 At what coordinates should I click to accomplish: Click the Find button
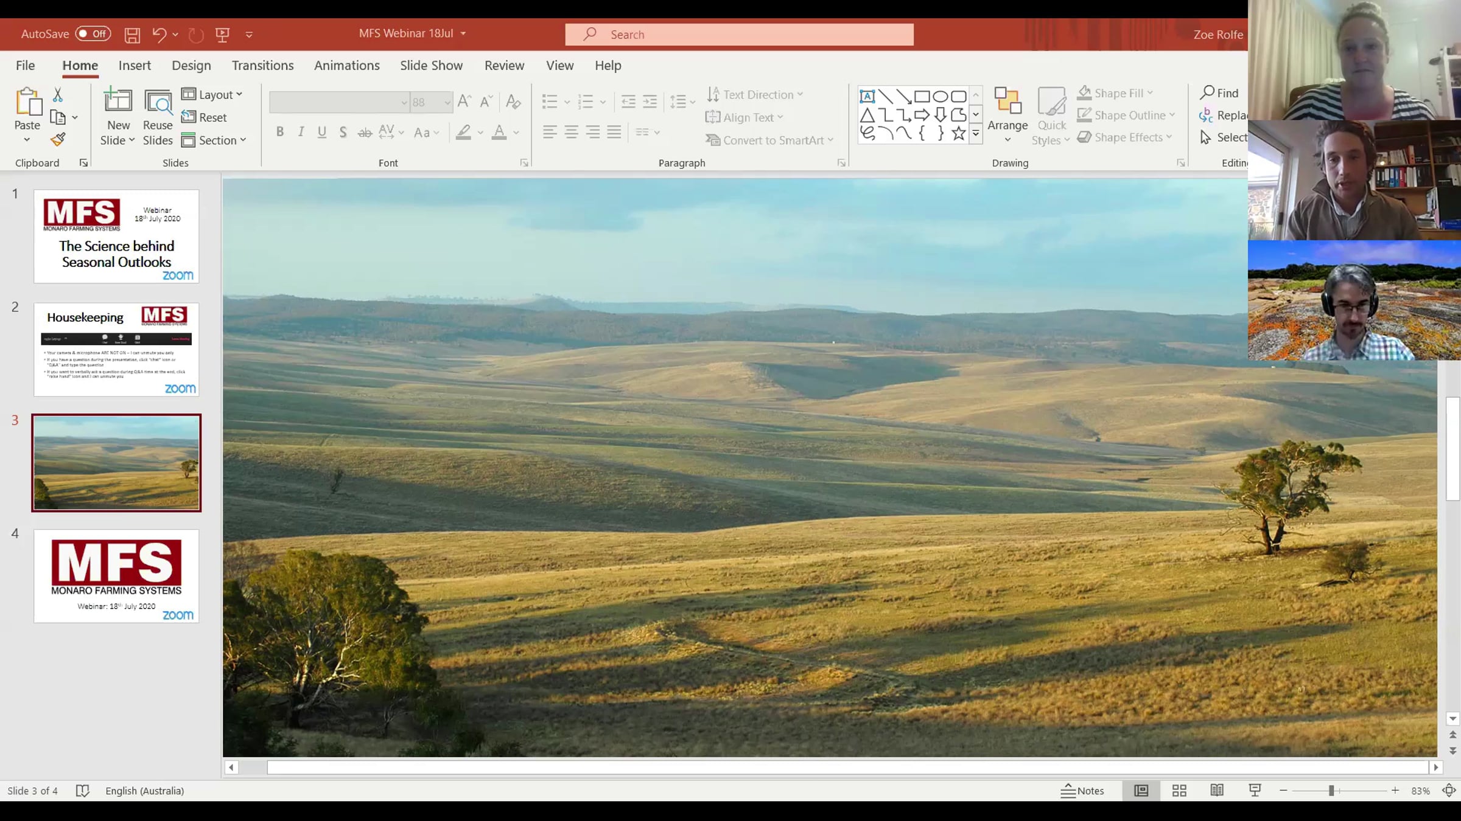pyautogui.click(x=1219, y=93)
